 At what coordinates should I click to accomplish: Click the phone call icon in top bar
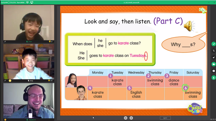click(32, 2)
